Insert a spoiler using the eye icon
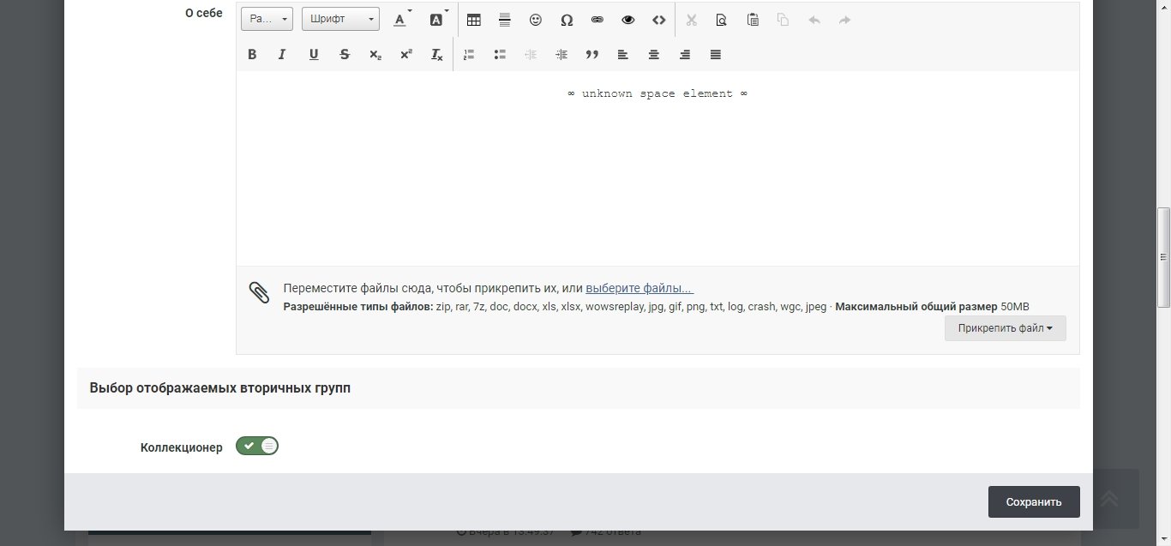This screenshot has width=1171, height=546. (628, 20)
